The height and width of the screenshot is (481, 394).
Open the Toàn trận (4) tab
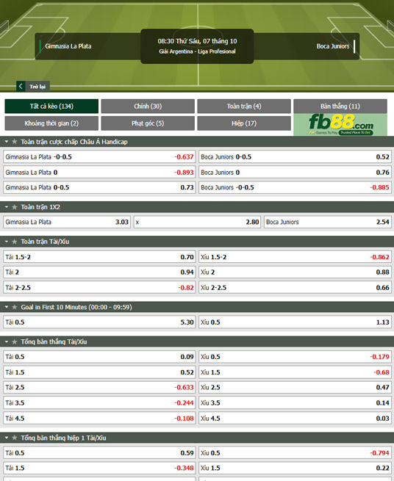244,106
